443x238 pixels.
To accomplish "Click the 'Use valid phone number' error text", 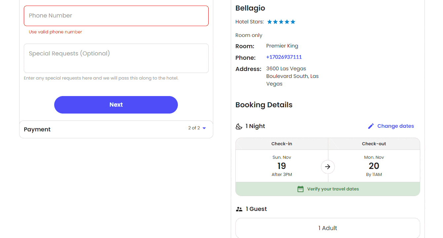I will pos(55,32).
